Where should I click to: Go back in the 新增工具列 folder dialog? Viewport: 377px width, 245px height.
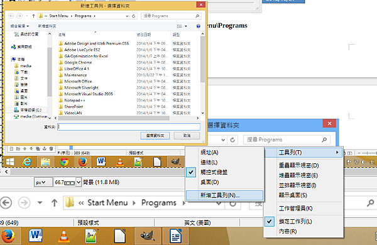(x=11, y=16)
